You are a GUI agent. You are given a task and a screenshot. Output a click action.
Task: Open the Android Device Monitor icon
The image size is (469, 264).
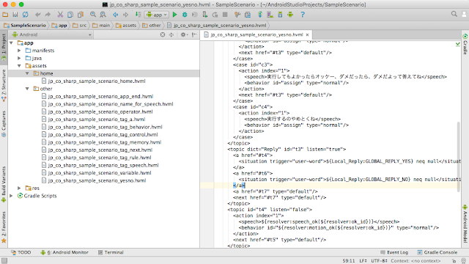[290, 15]
